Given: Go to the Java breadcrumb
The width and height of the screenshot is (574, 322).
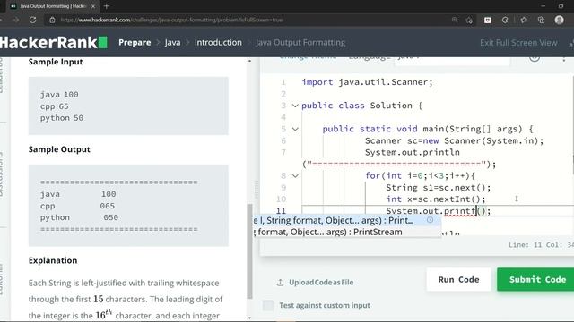Looking at the screenshot, I should point(172,42).
